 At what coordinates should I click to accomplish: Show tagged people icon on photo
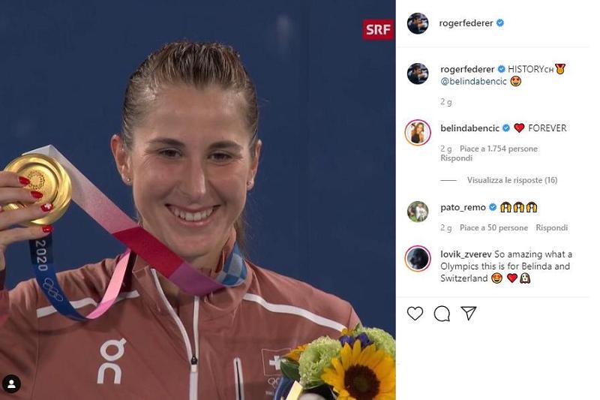coord(11,383)
